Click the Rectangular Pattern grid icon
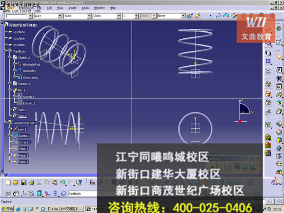Viewport: 284px width, 213px height. tap(268, 61)
